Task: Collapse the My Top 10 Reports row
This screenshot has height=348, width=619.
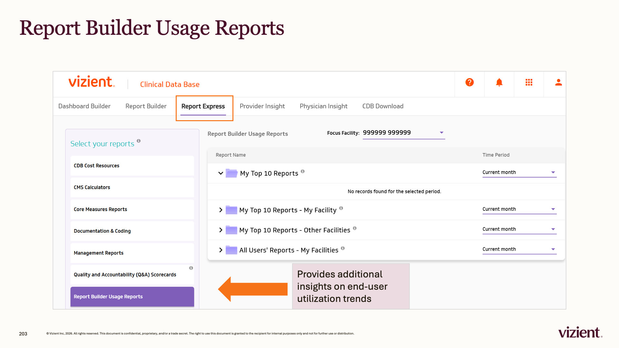Action: pyautogui.click(x=221, y=173)
